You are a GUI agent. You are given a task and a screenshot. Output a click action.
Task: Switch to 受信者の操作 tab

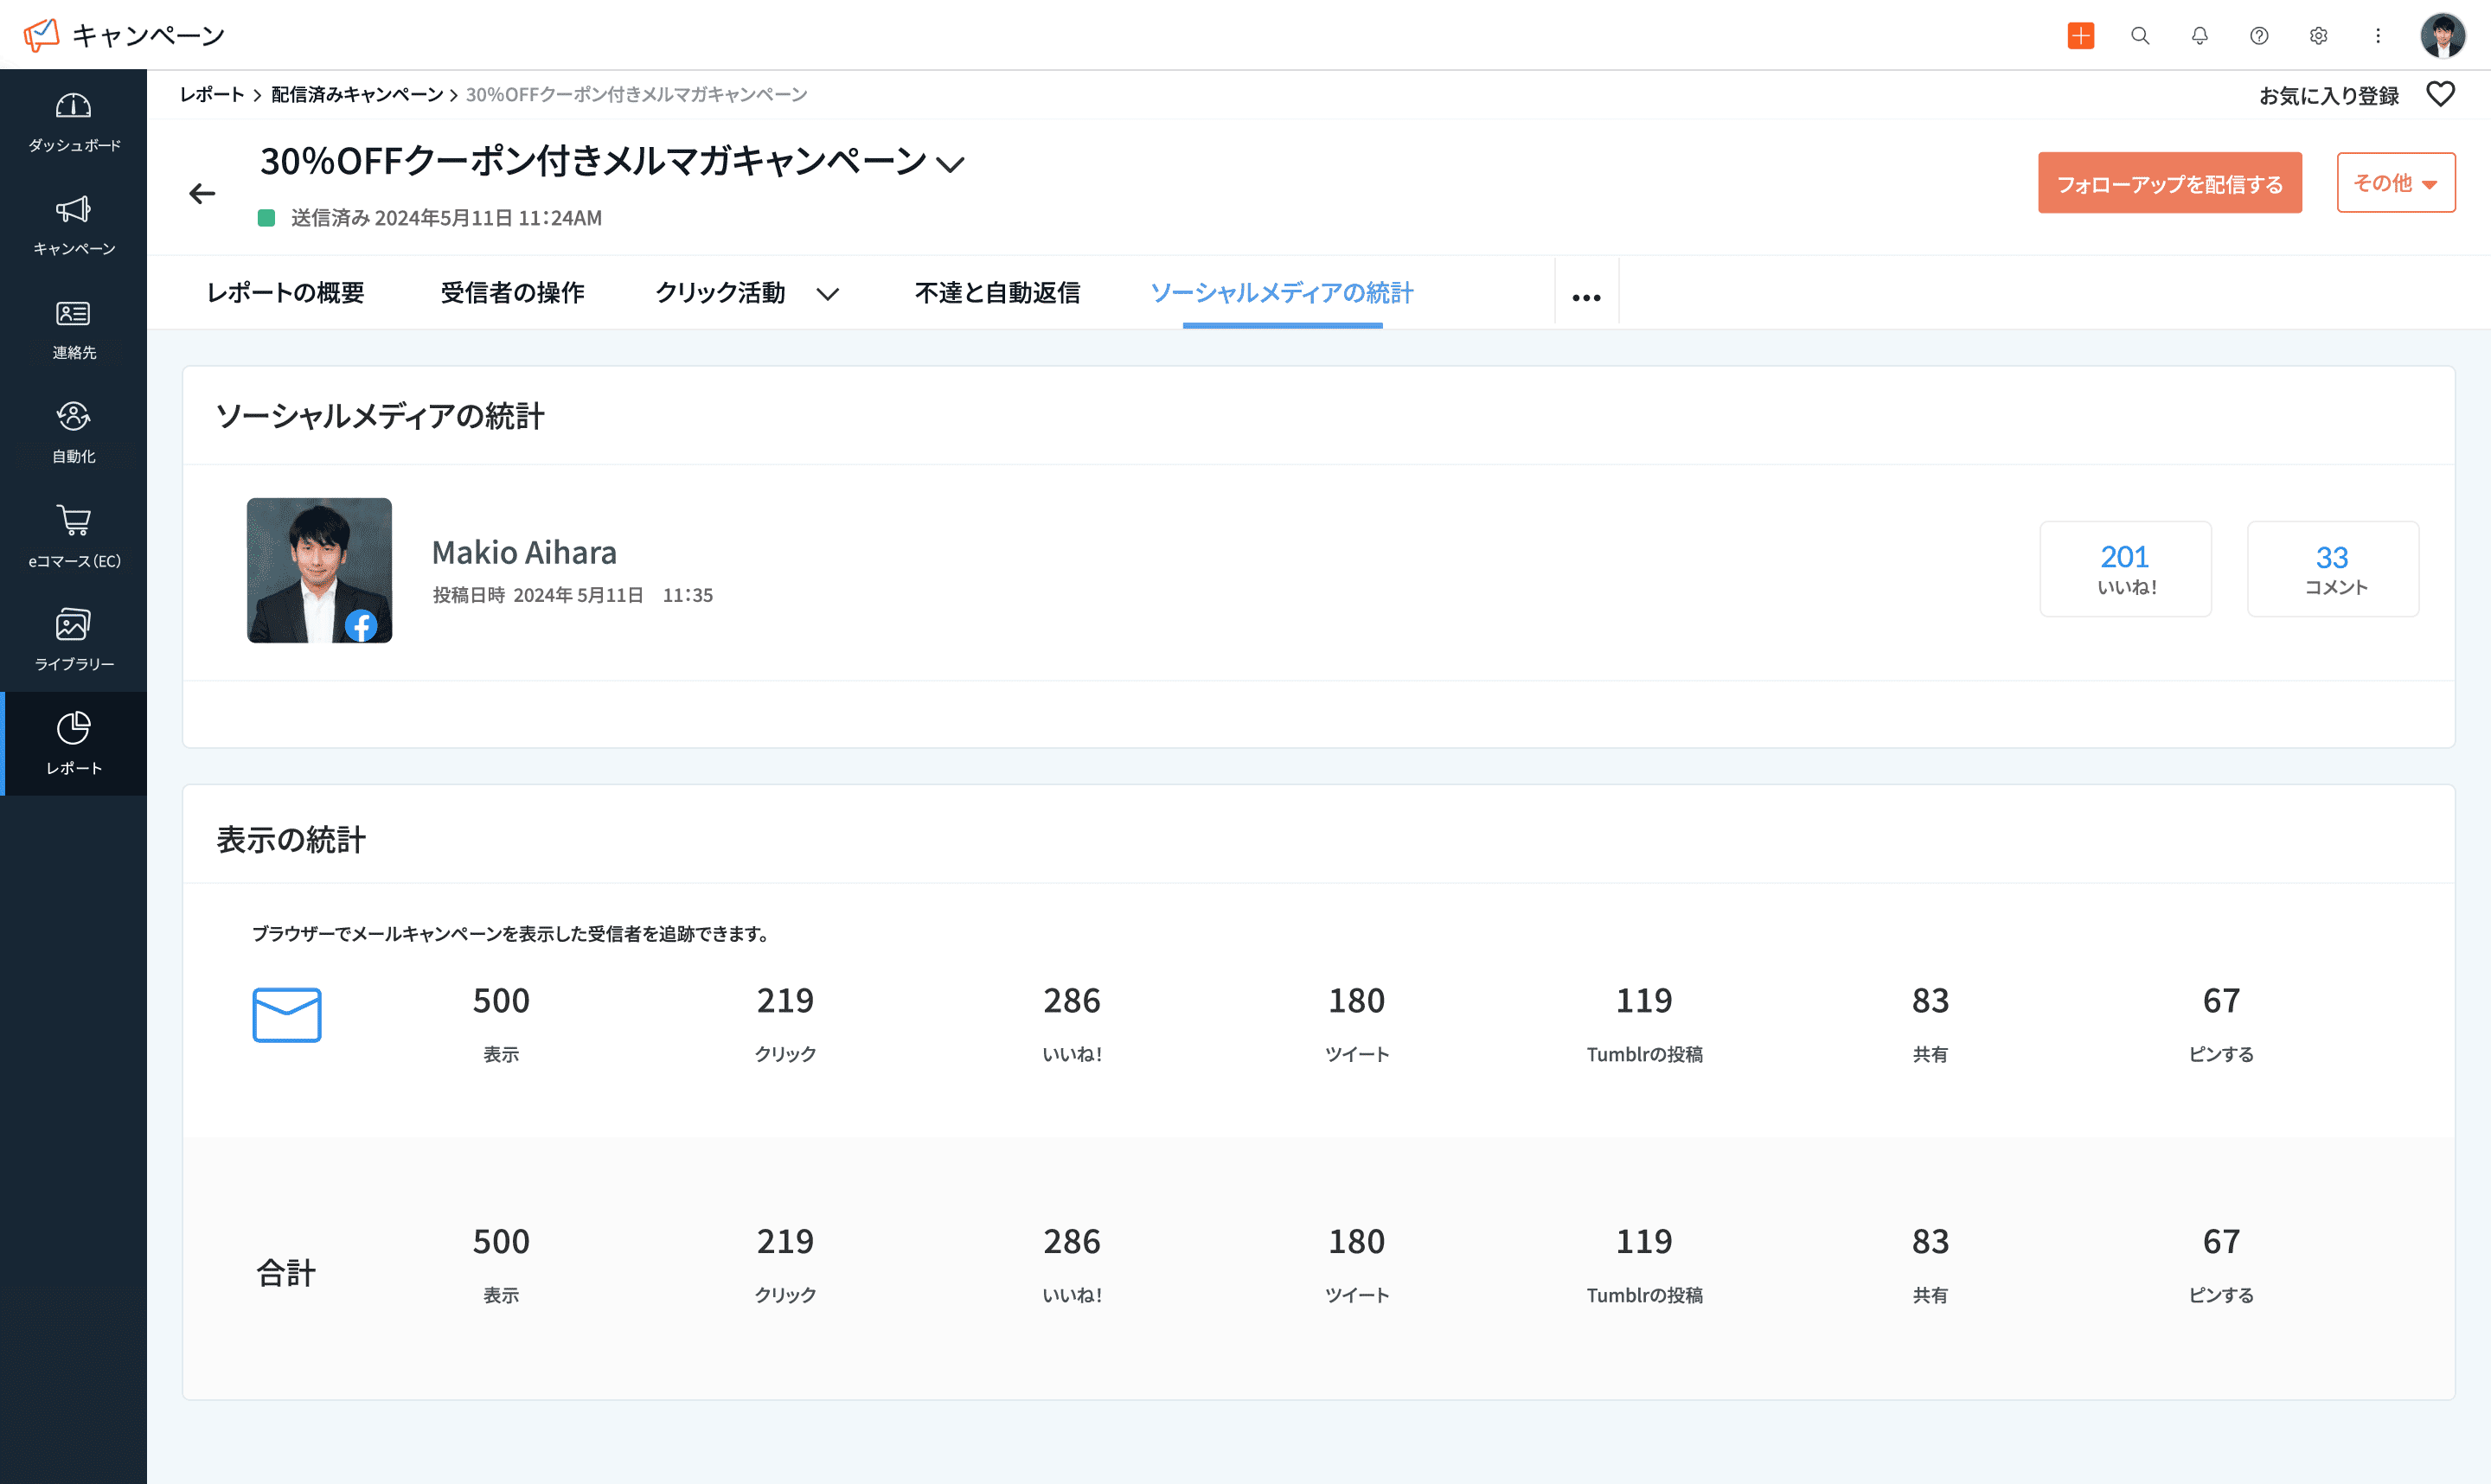click(512, 293)
